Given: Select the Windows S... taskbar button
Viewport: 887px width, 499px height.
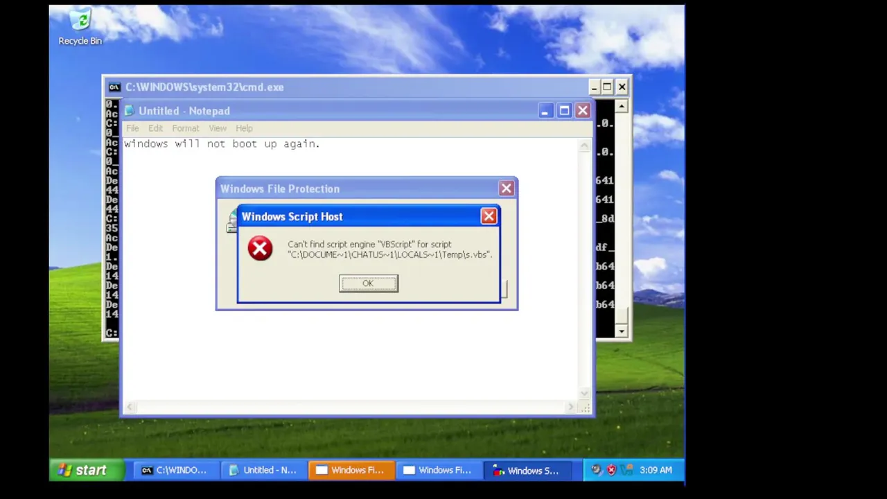Looking at the screenshot, I should pyautogui.click(x=527, y=470).
